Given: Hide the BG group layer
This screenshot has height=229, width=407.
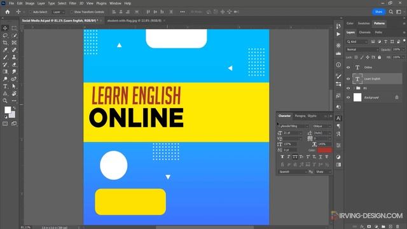Looking at the screenshot, I should [348, 88].
